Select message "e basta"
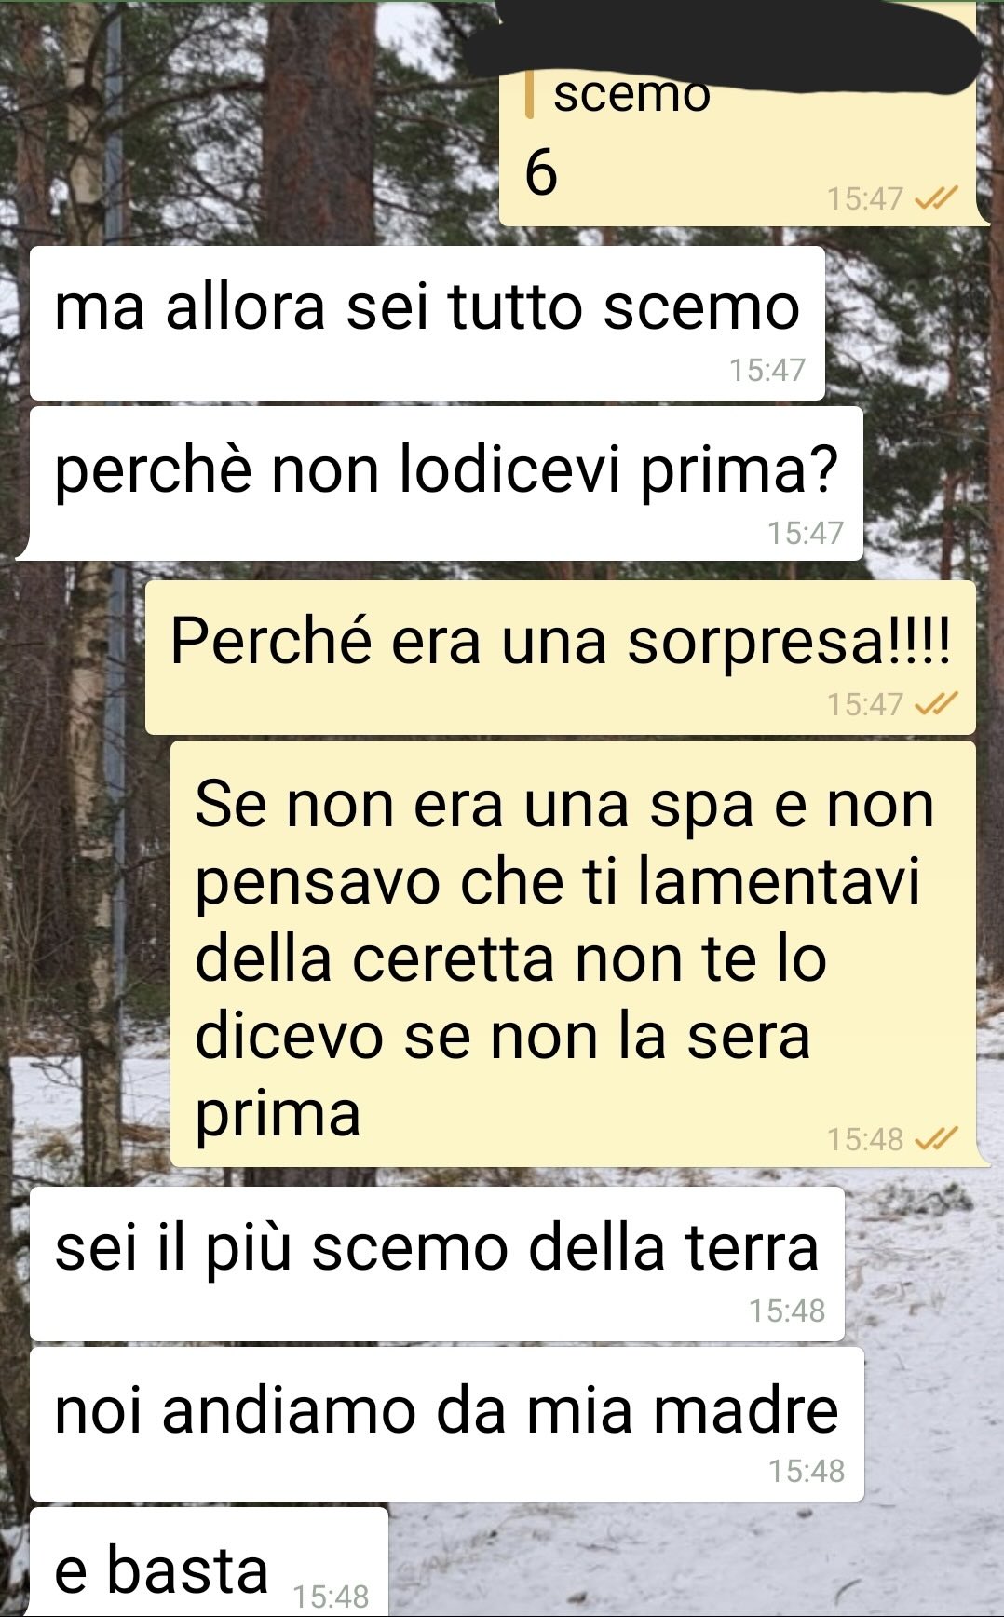The width and height of the screenshot is (1004, 1617). 209,1562
